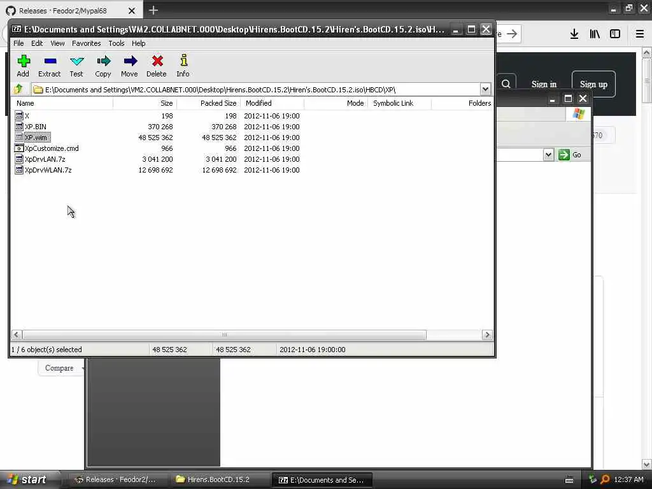The width and height of the screenshot is (652, 489).
Task: Select the file icon for X
Action: pos(18,116)
